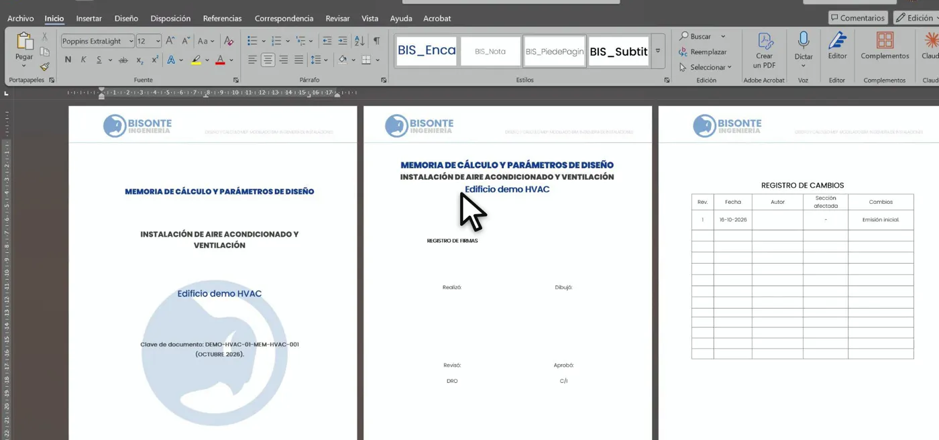Switch to Revisar tab

(x=337, y=18)
